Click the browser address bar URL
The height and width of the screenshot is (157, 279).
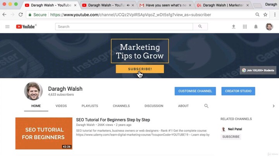click(x=131, y=15)
